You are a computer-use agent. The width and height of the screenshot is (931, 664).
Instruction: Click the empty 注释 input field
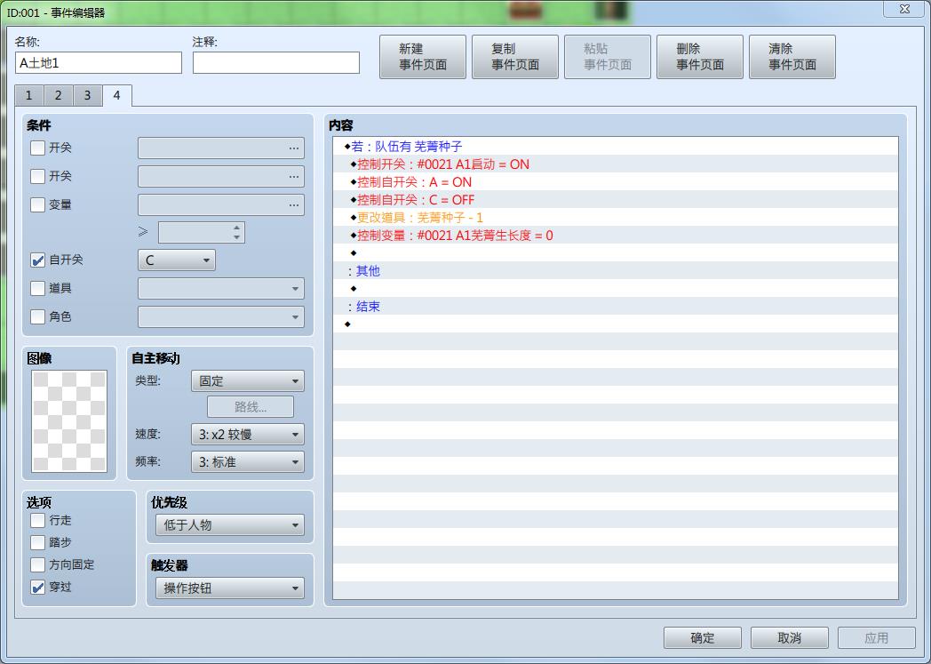(276, 63)
